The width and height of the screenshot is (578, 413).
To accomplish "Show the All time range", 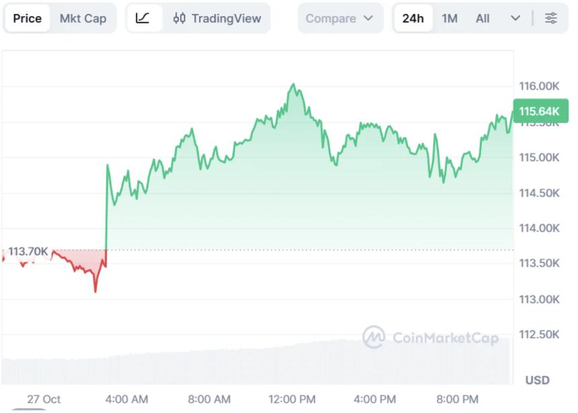I will tap(483, 18).
